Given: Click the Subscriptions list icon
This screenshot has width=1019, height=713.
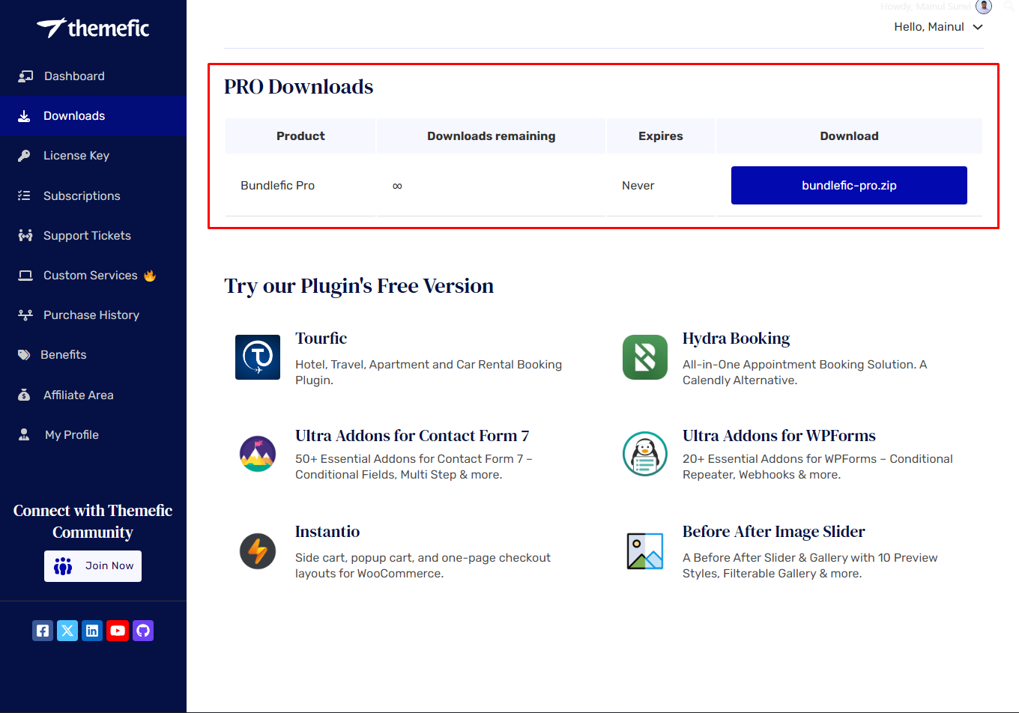Looking at the screenshot, I should (24, 195).
